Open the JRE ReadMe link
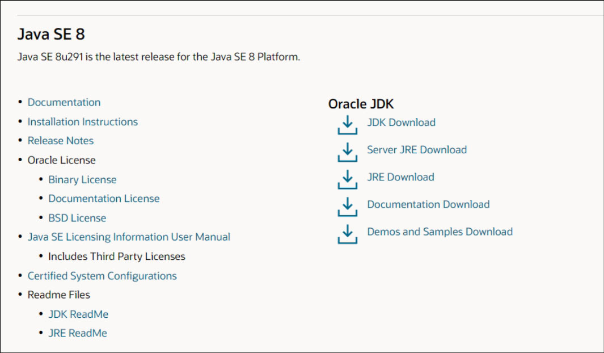 [78, 333]
